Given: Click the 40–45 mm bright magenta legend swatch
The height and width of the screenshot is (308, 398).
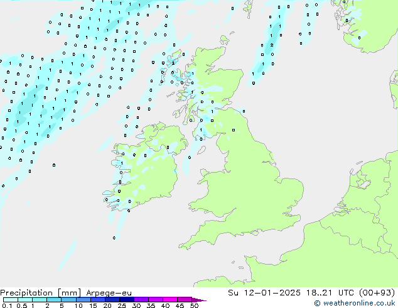Looking at the screenshot, I should [x=170, y=300].
